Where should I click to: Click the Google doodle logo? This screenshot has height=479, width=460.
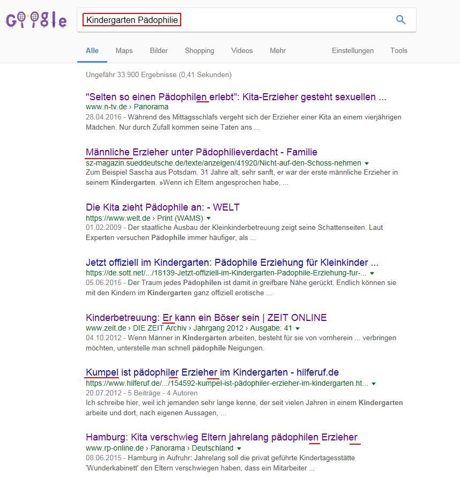point(36,20)
